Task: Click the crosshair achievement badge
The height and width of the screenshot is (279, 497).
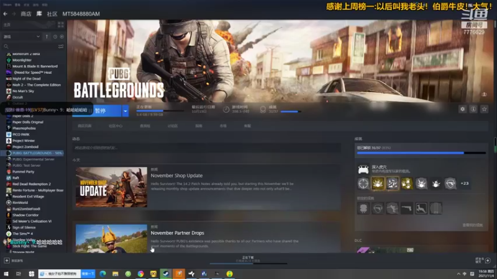Action: click(x=363, y=184)
